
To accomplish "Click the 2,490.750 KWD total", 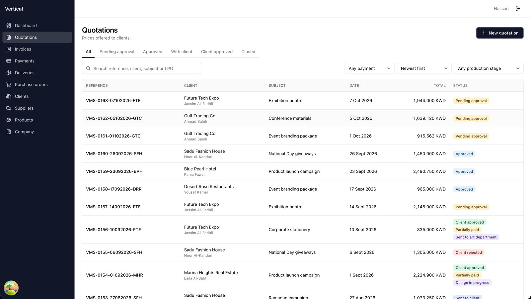I will point(429,171).
